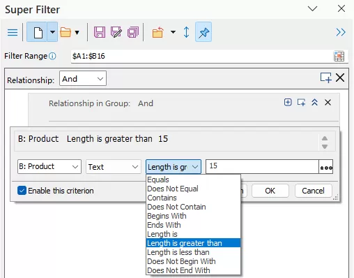Select Contains option

[x=193, y=198]
